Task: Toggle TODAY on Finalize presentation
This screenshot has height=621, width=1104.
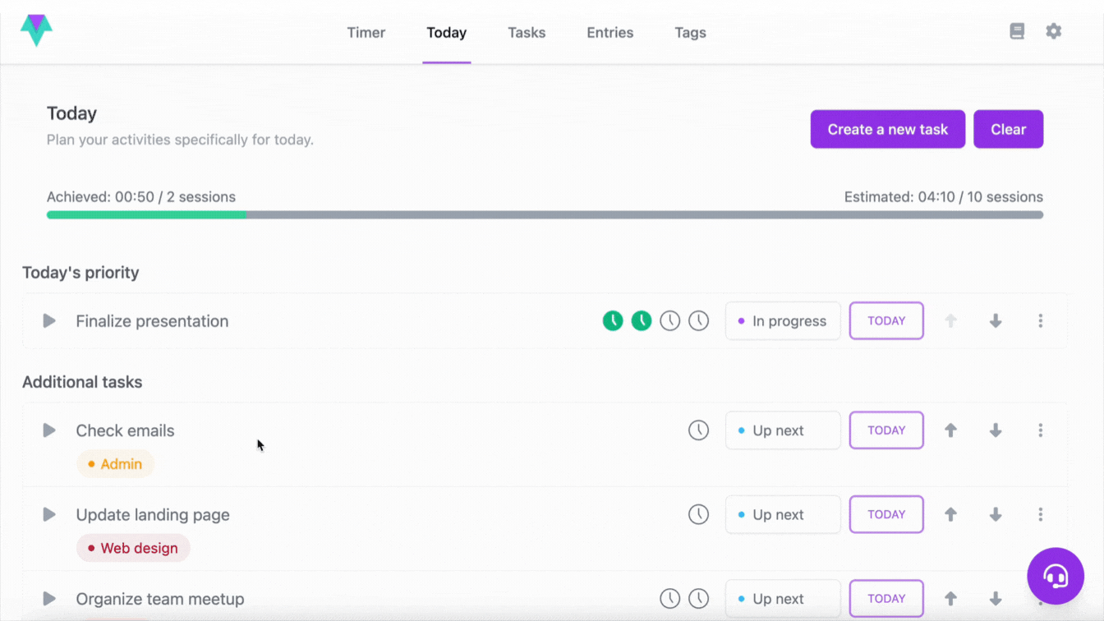Action: 886,321
